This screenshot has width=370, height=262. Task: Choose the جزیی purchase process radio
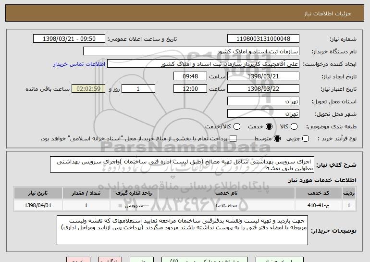[305, 138]
